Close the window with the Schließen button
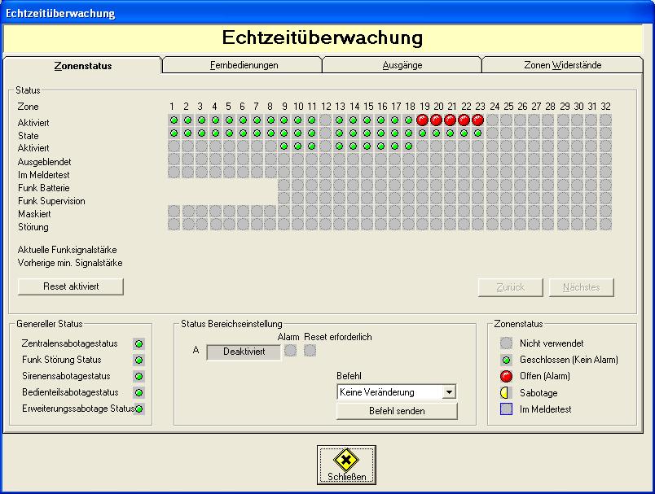 pos(346,465)
